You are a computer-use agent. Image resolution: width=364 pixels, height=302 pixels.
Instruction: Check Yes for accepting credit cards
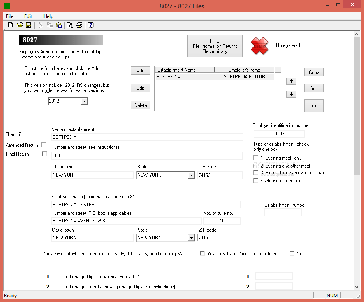pos(202,253)
